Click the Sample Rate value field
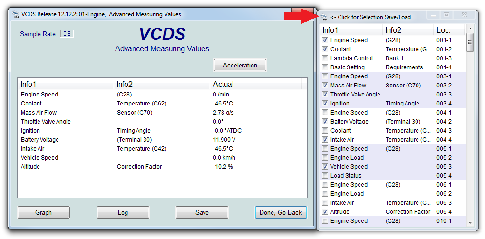 (x=67, y=34)
